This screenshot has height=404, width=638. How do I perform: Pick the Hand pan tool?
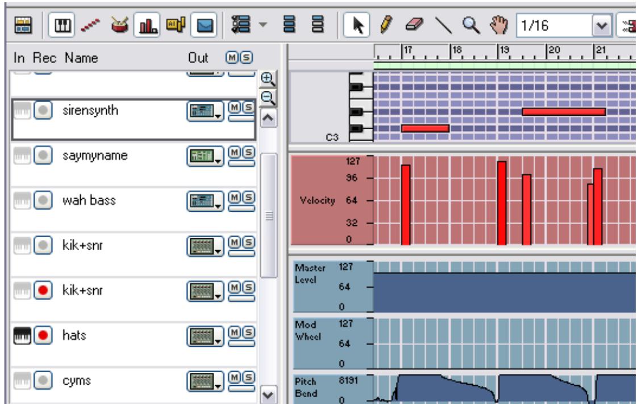coord(498,24)
